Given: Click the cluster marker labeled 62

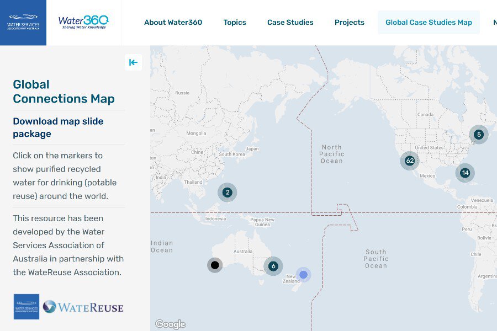Looking at the screenshot, I should pyautogui.click(x=409, y=161).
